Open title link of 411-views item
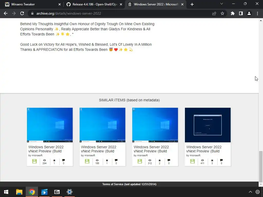 [204, 149]
